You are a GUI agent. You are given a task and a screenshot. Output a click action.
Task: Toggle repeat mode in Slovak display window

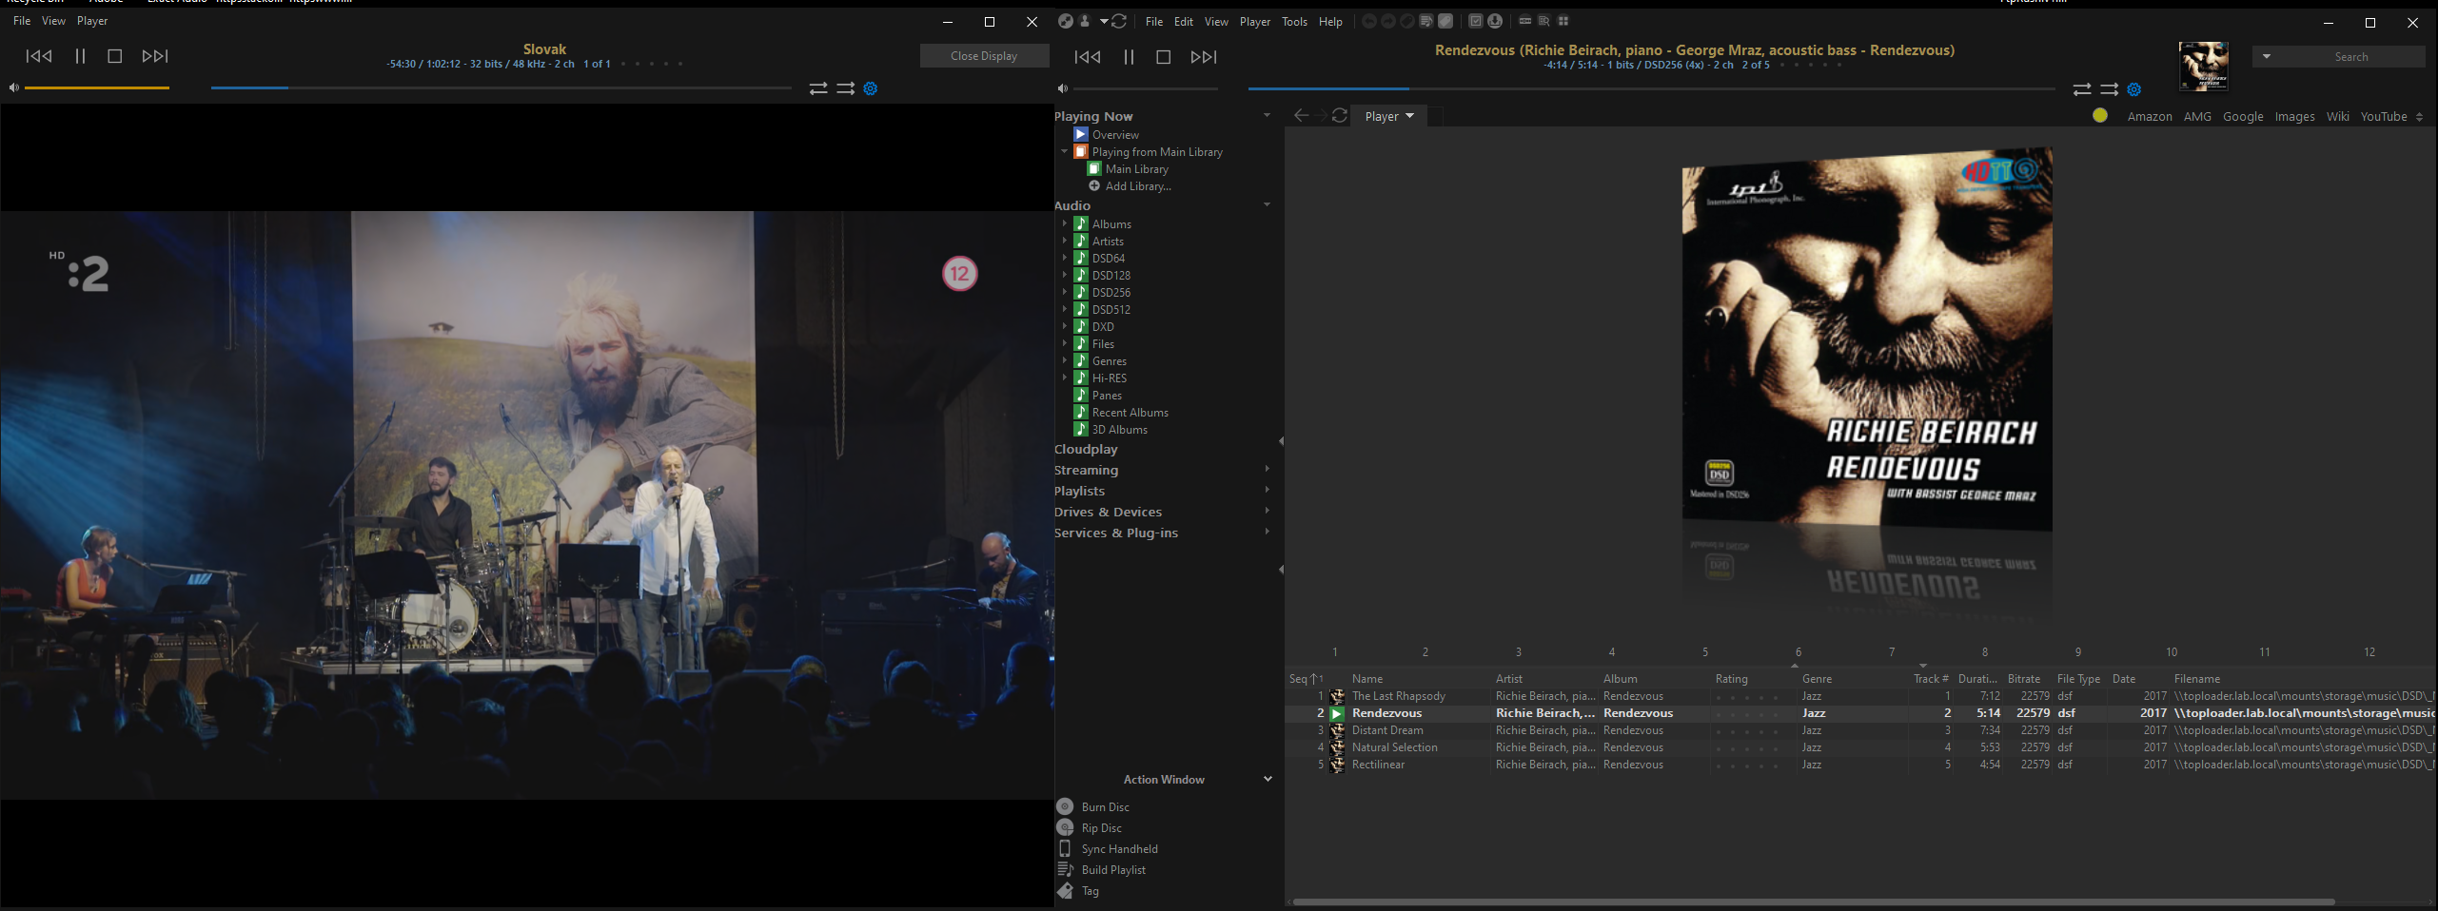818,88
